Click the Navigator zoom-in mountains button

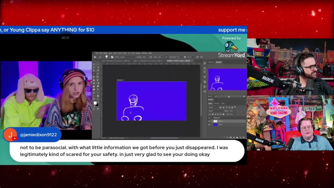click(244, 96)
